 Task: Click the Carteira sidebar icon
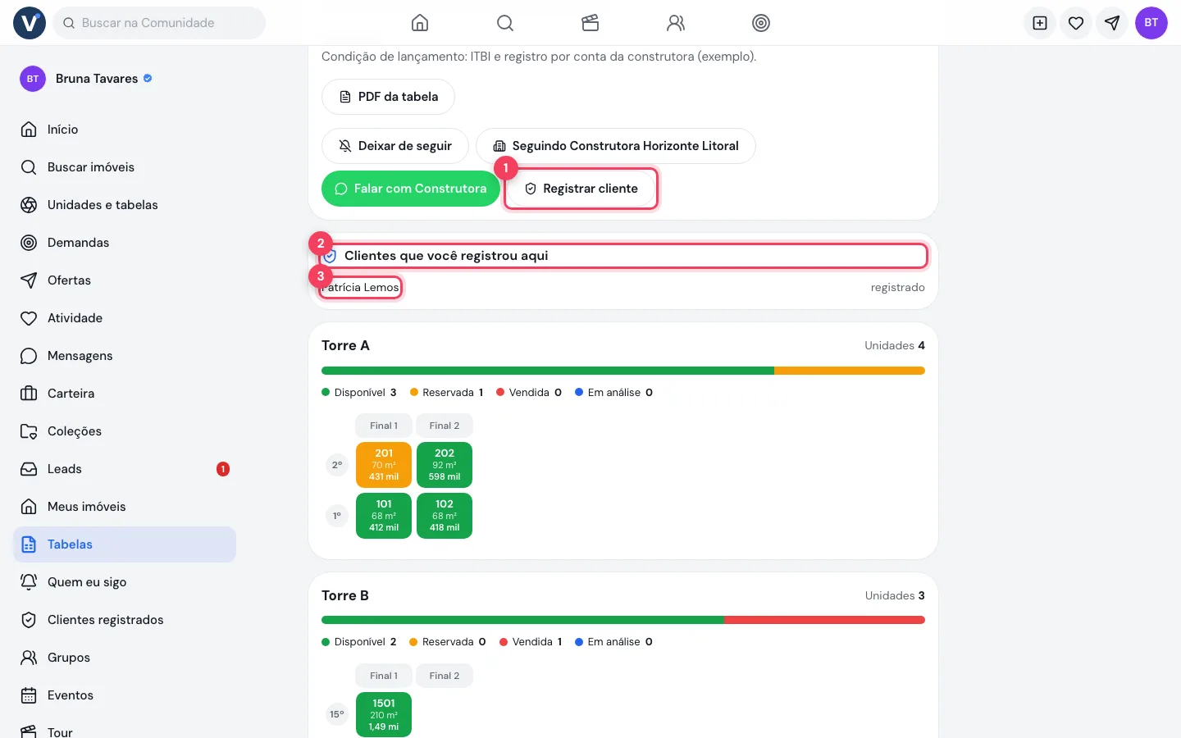[x=29, y=394]
